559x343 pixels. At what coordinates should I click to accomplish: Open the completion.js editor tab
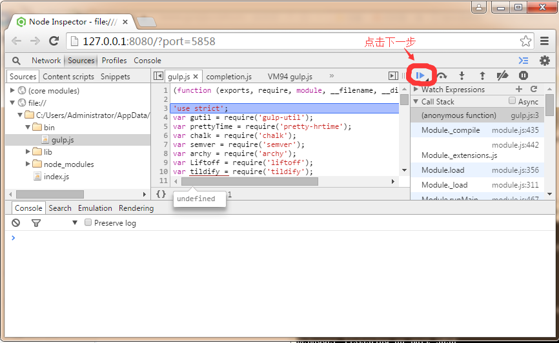229,77
